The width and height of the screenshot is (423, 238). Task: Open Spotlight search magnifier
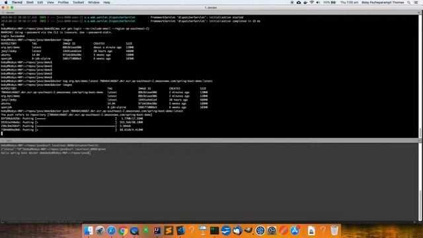pos(408,3)
